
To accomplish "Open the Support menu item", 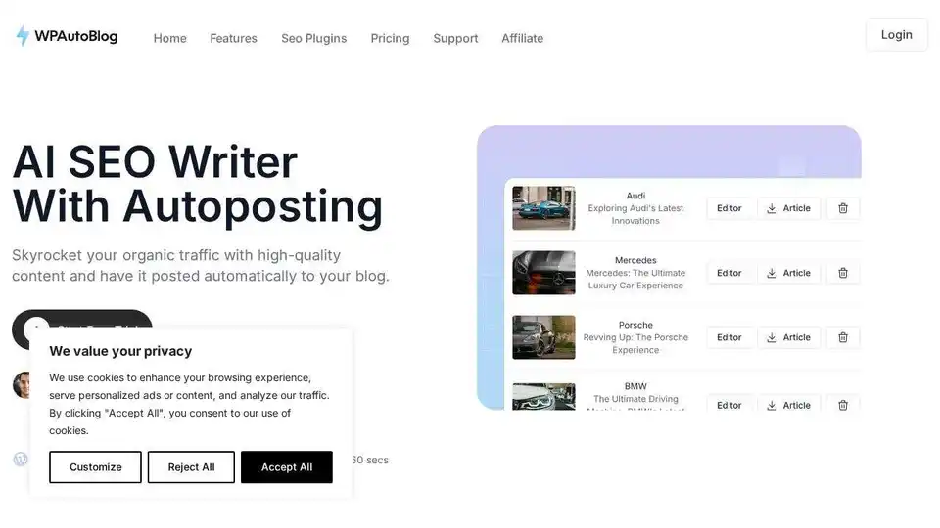I will coord(455,38).
